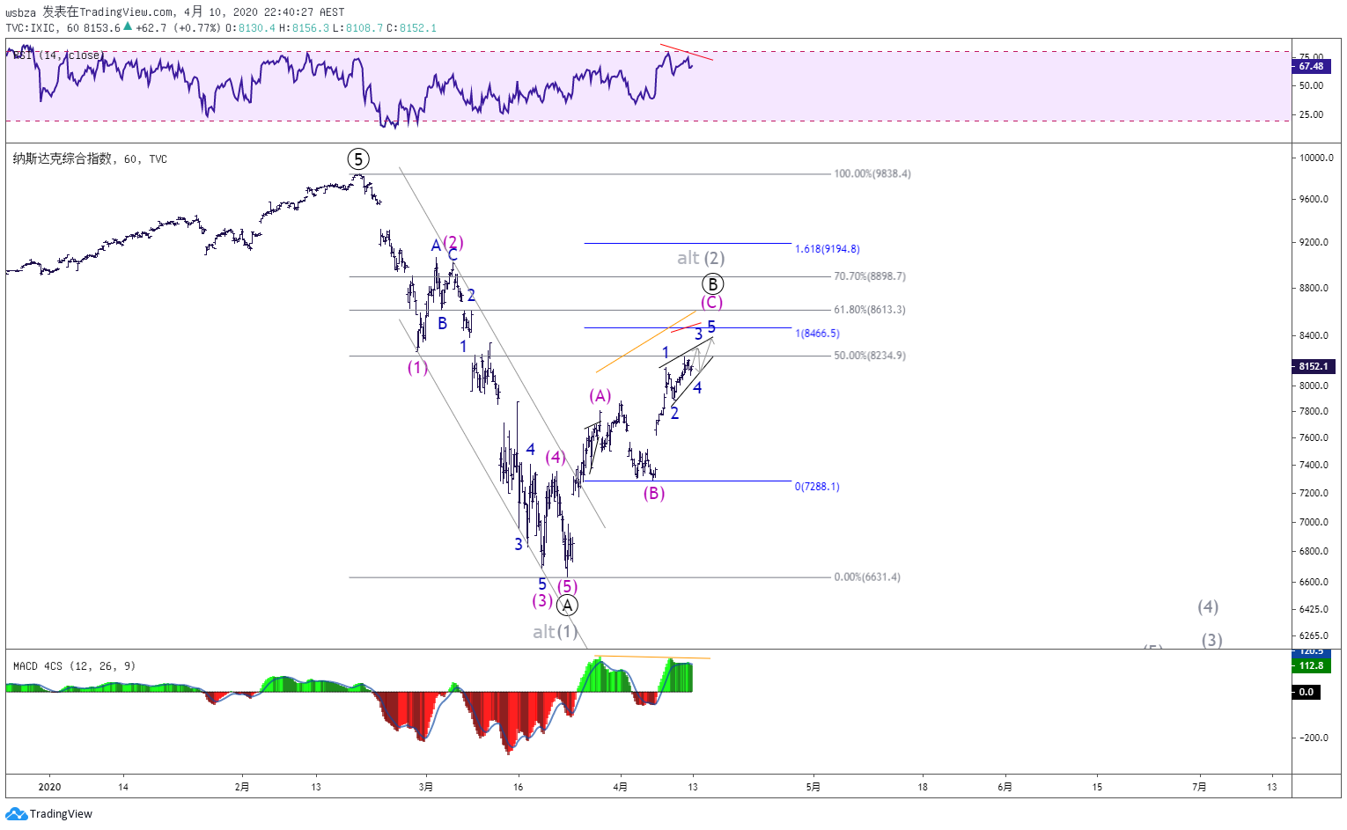The height and width of the screenshot is (830, 1347).
Task: Click the 2月 label on time axis
Action: (x=242, y=787)
